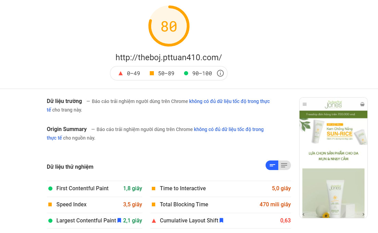Click the next-slide arrow in preview carousel

364,215
